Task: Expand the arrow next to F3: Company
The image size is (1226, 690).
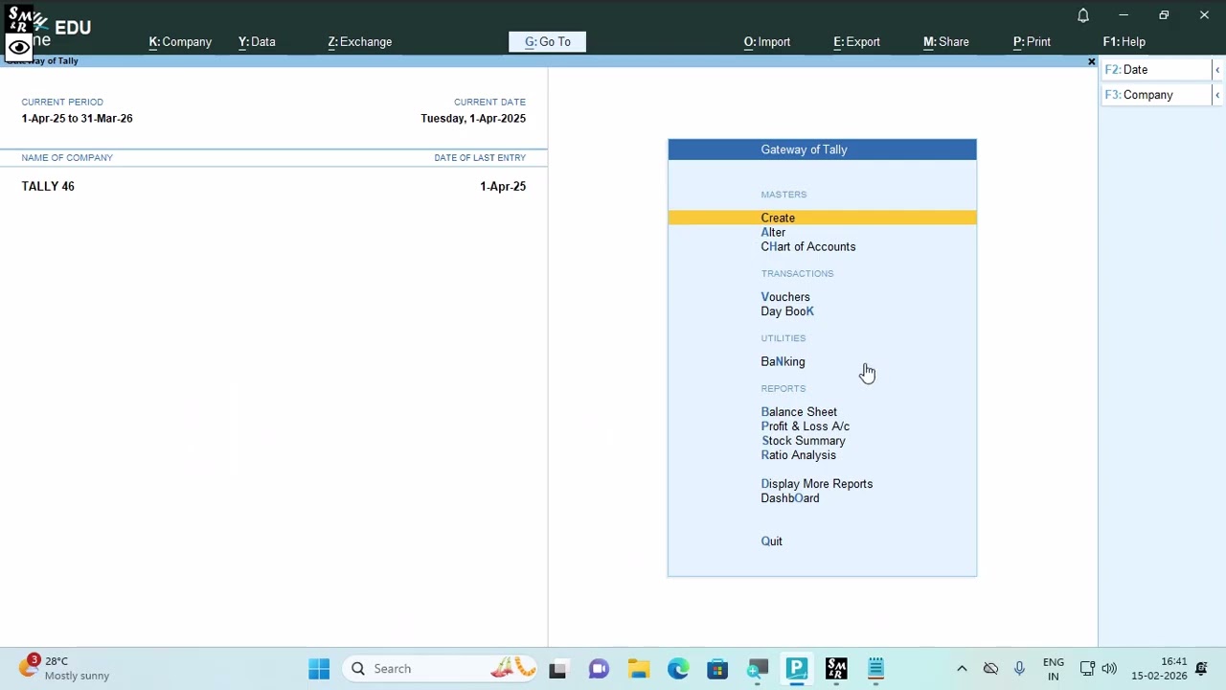Action: 1217,95
